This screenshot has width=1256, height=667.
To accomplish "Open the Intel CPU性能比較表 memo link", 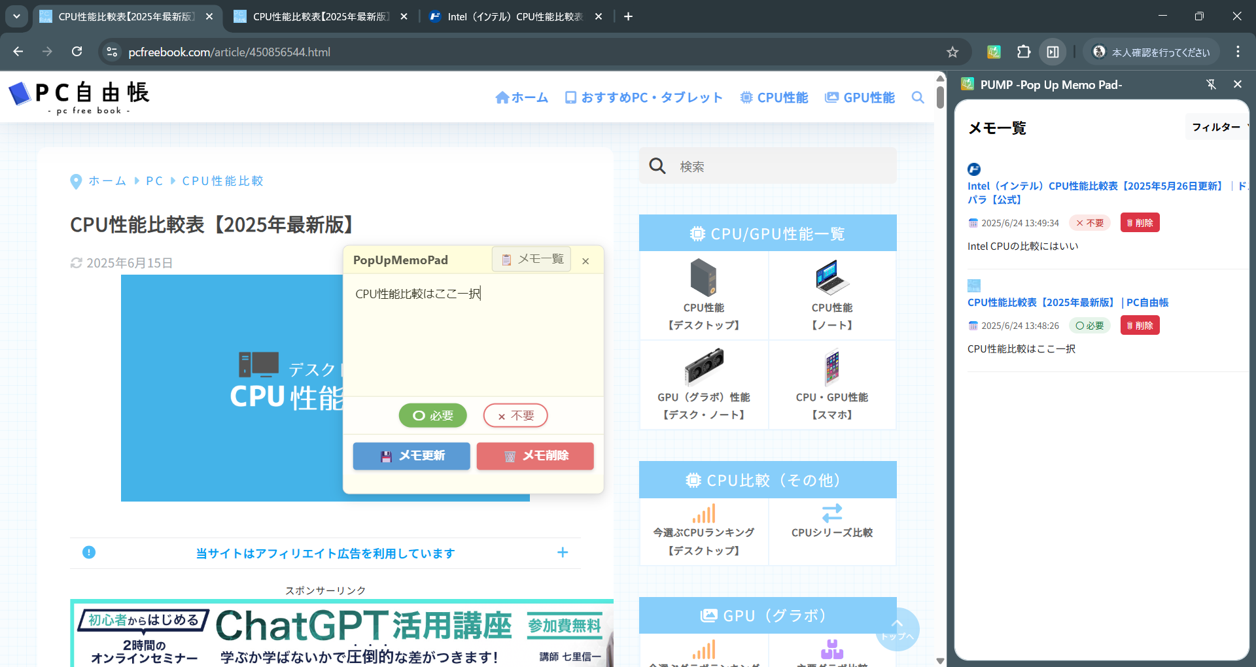I will [x=1107, y=193].
